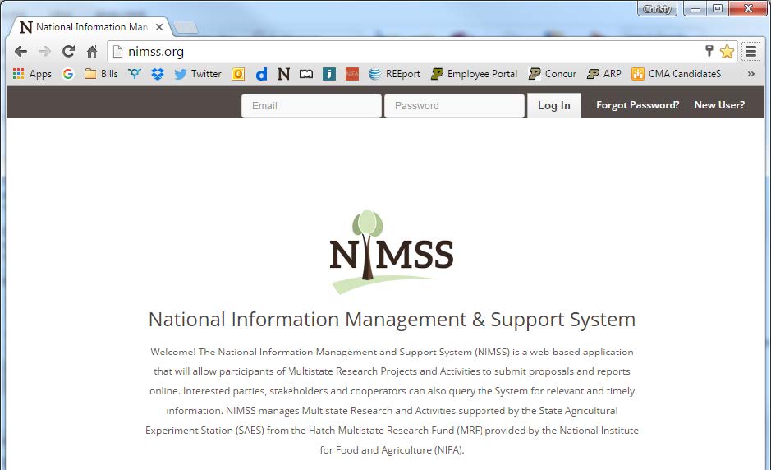Go back using the browser back arrow

coord(21,51)
